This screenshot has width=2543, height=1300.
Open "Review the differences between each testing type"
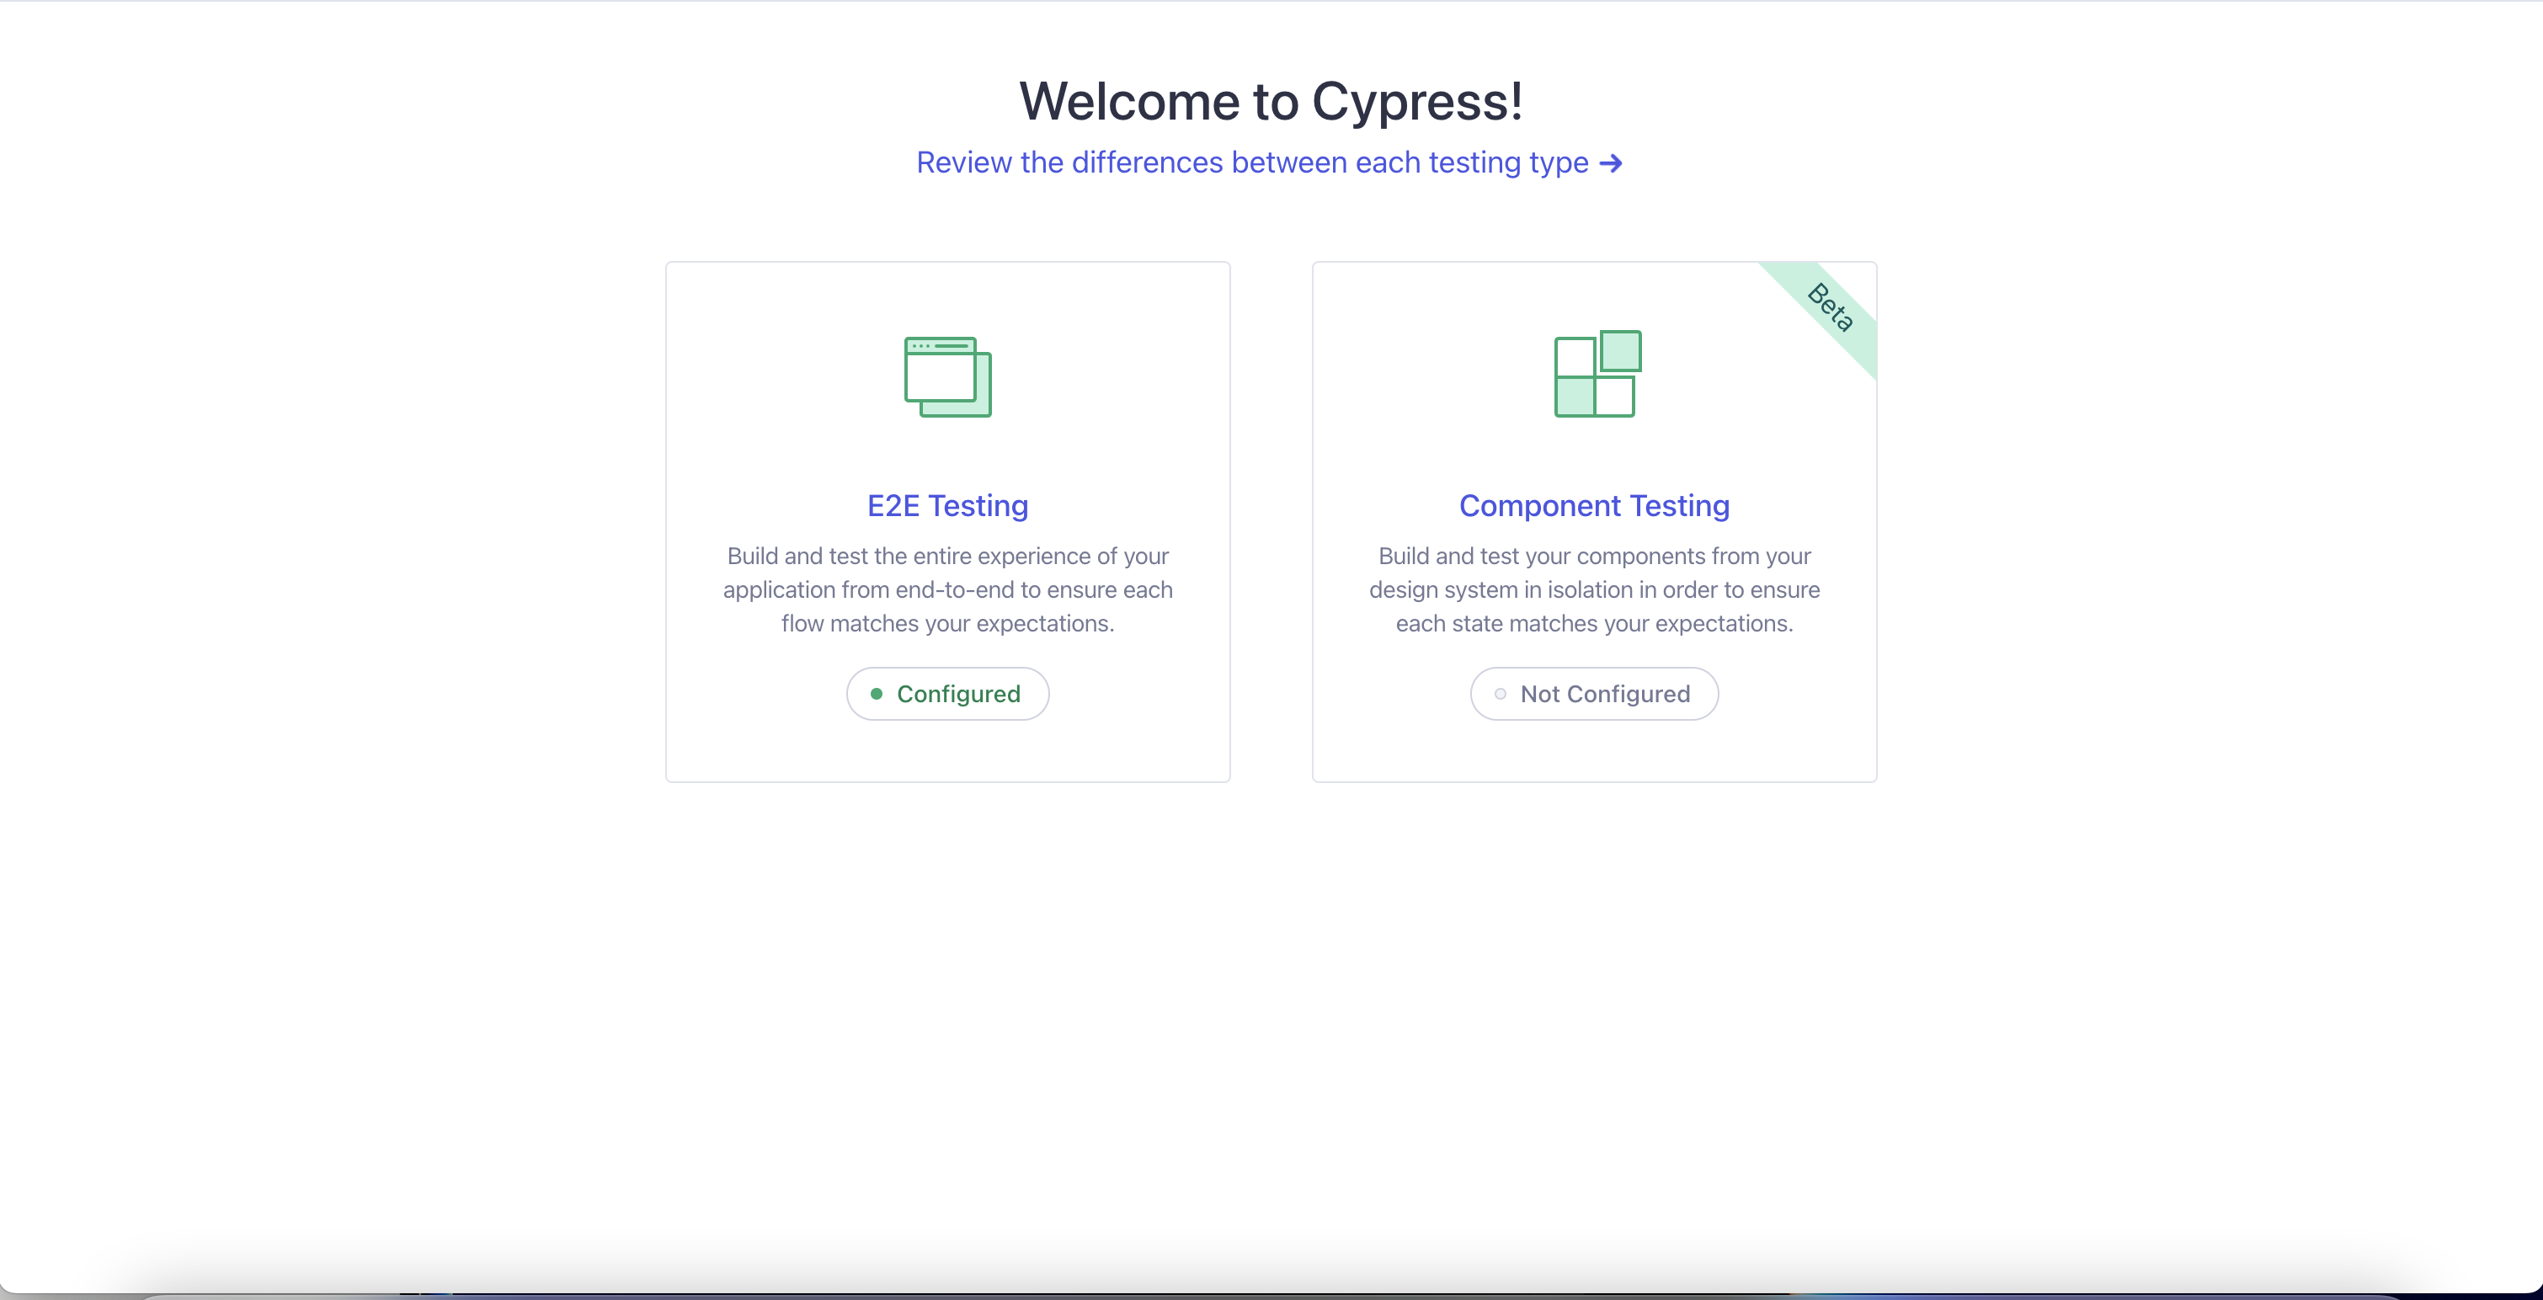1255,162
